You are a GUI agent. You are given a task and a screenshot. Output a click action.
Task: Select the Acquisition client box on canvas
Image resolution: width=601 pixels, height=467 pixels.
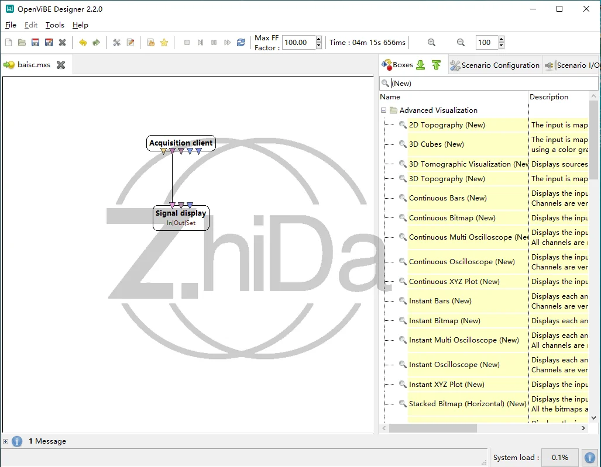click(x=181, y=143)
